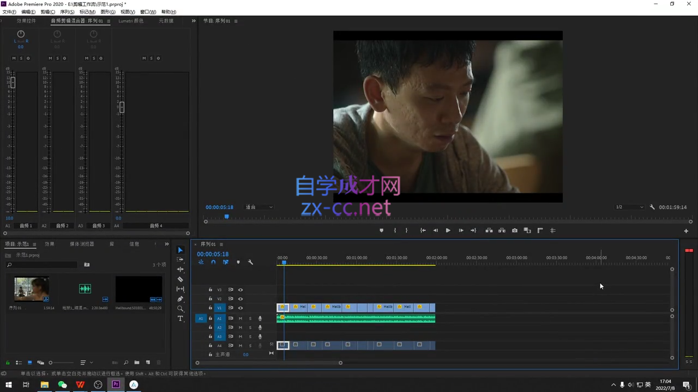698x392 pixels.
Task: Select the 序列 01 thumbnail in project
Action: 32,290
